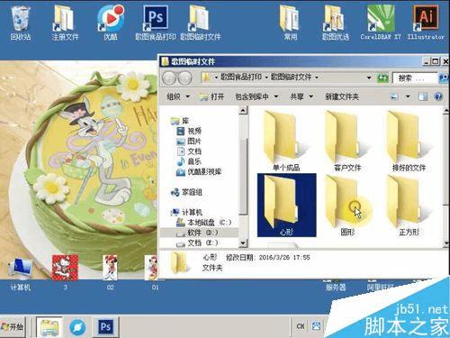Toggle the preview pane icon
Image resolution: width=450 pixels, height=338 pixels.
(x=423, y=96)
